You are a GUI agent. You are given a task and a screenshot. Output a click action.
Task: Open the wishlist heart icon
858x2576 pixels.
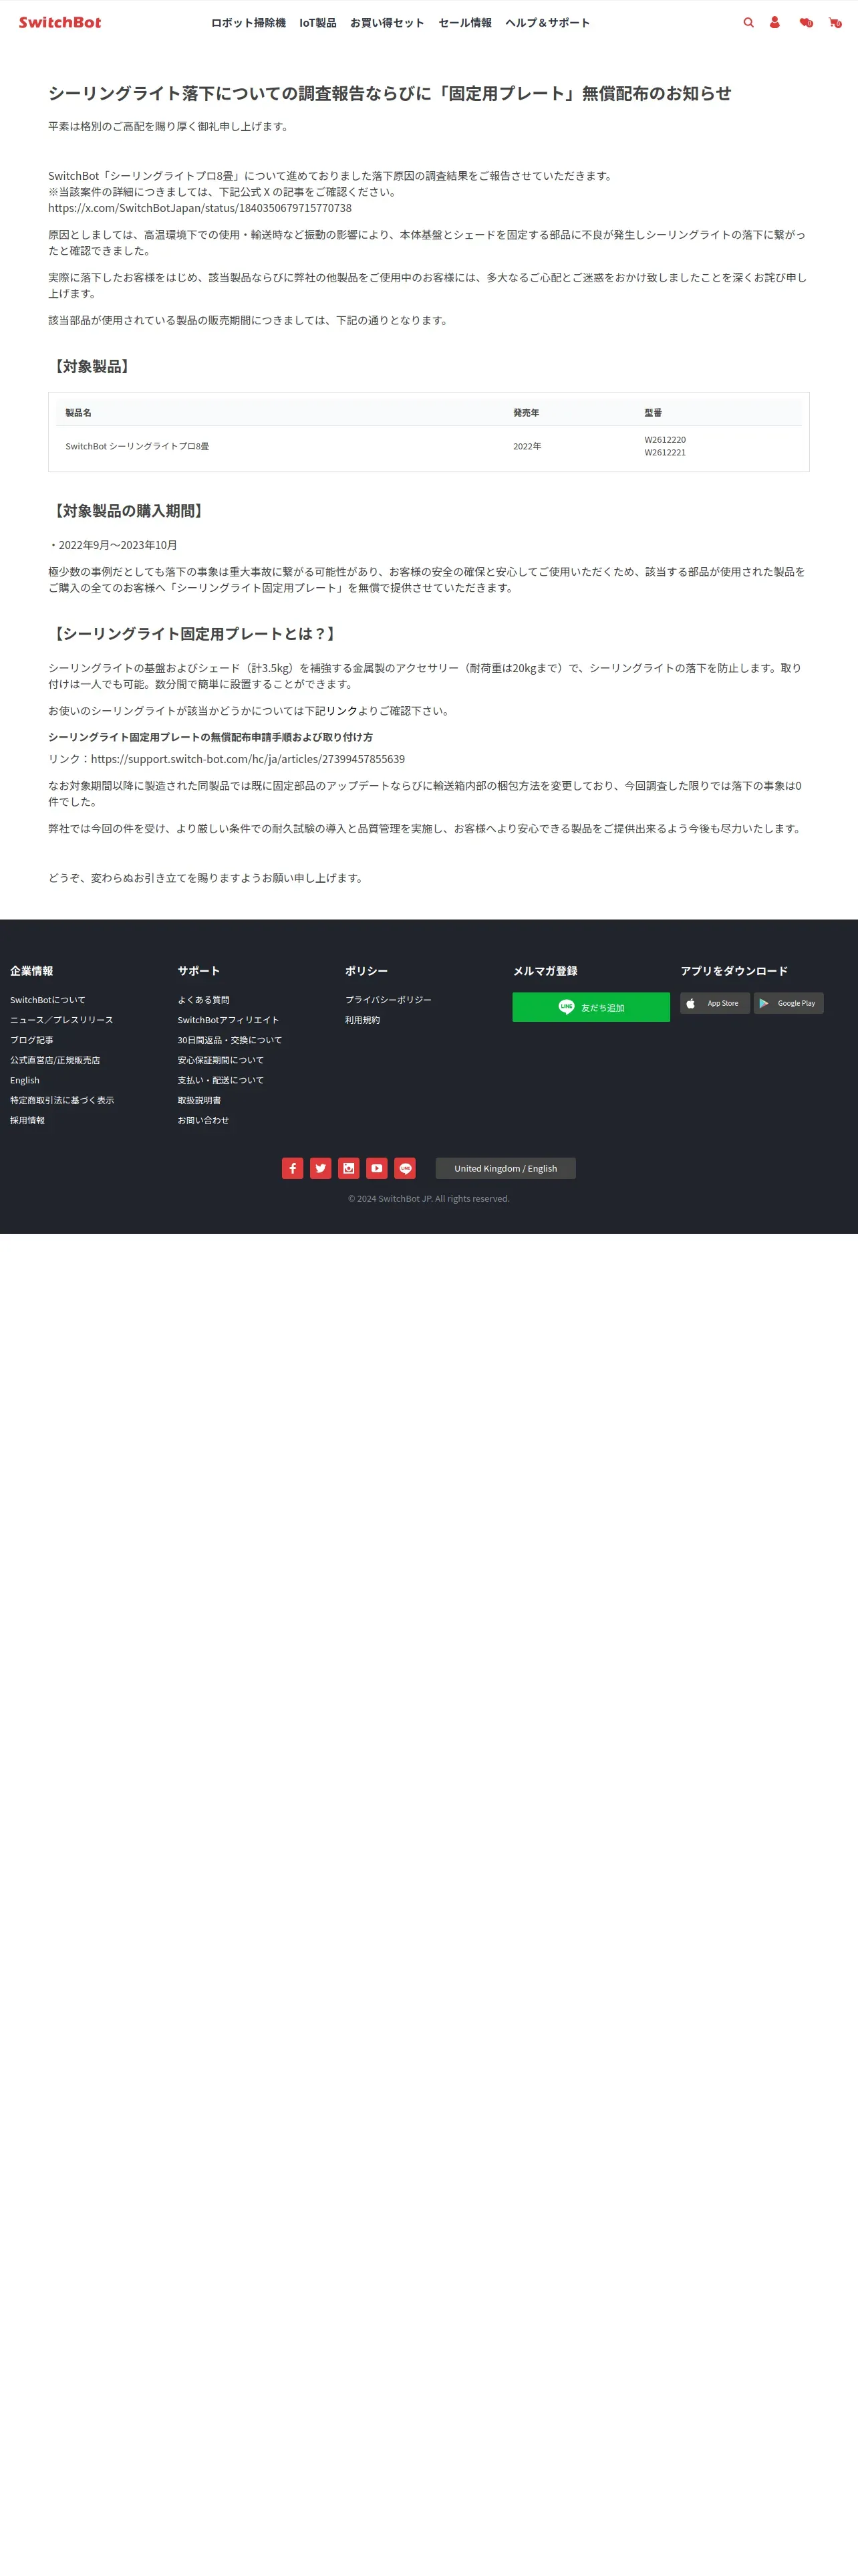[805, 22]
